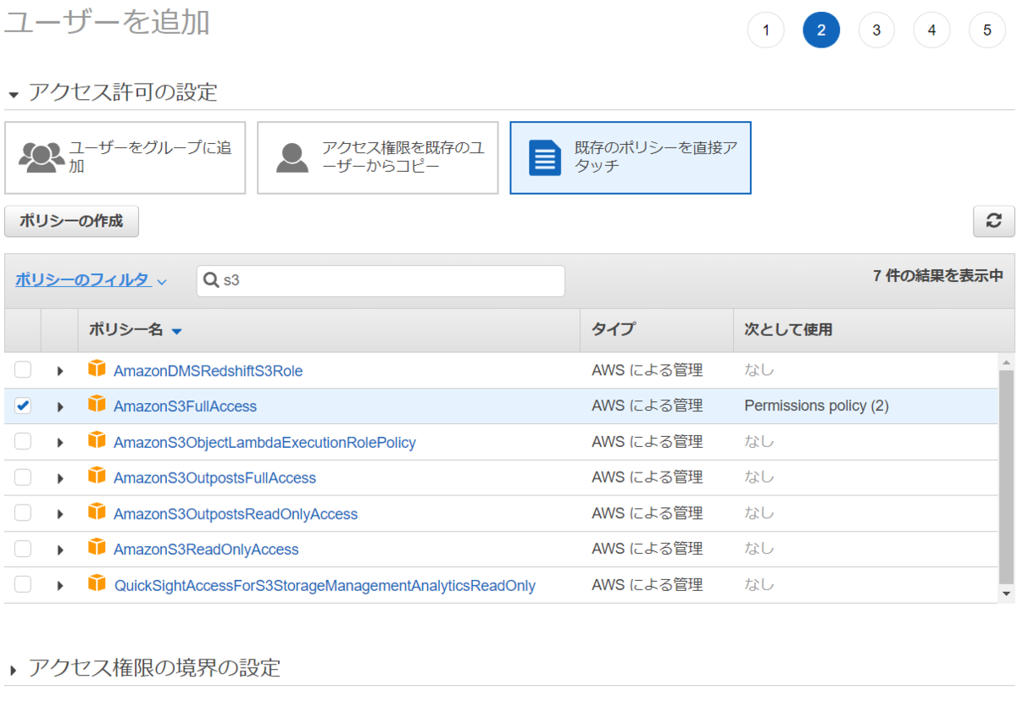Image resolution: width=1017 pixels, height=707 pixels.
Task: Click the policy search field containing s3
Action: (x=381, y=281)
